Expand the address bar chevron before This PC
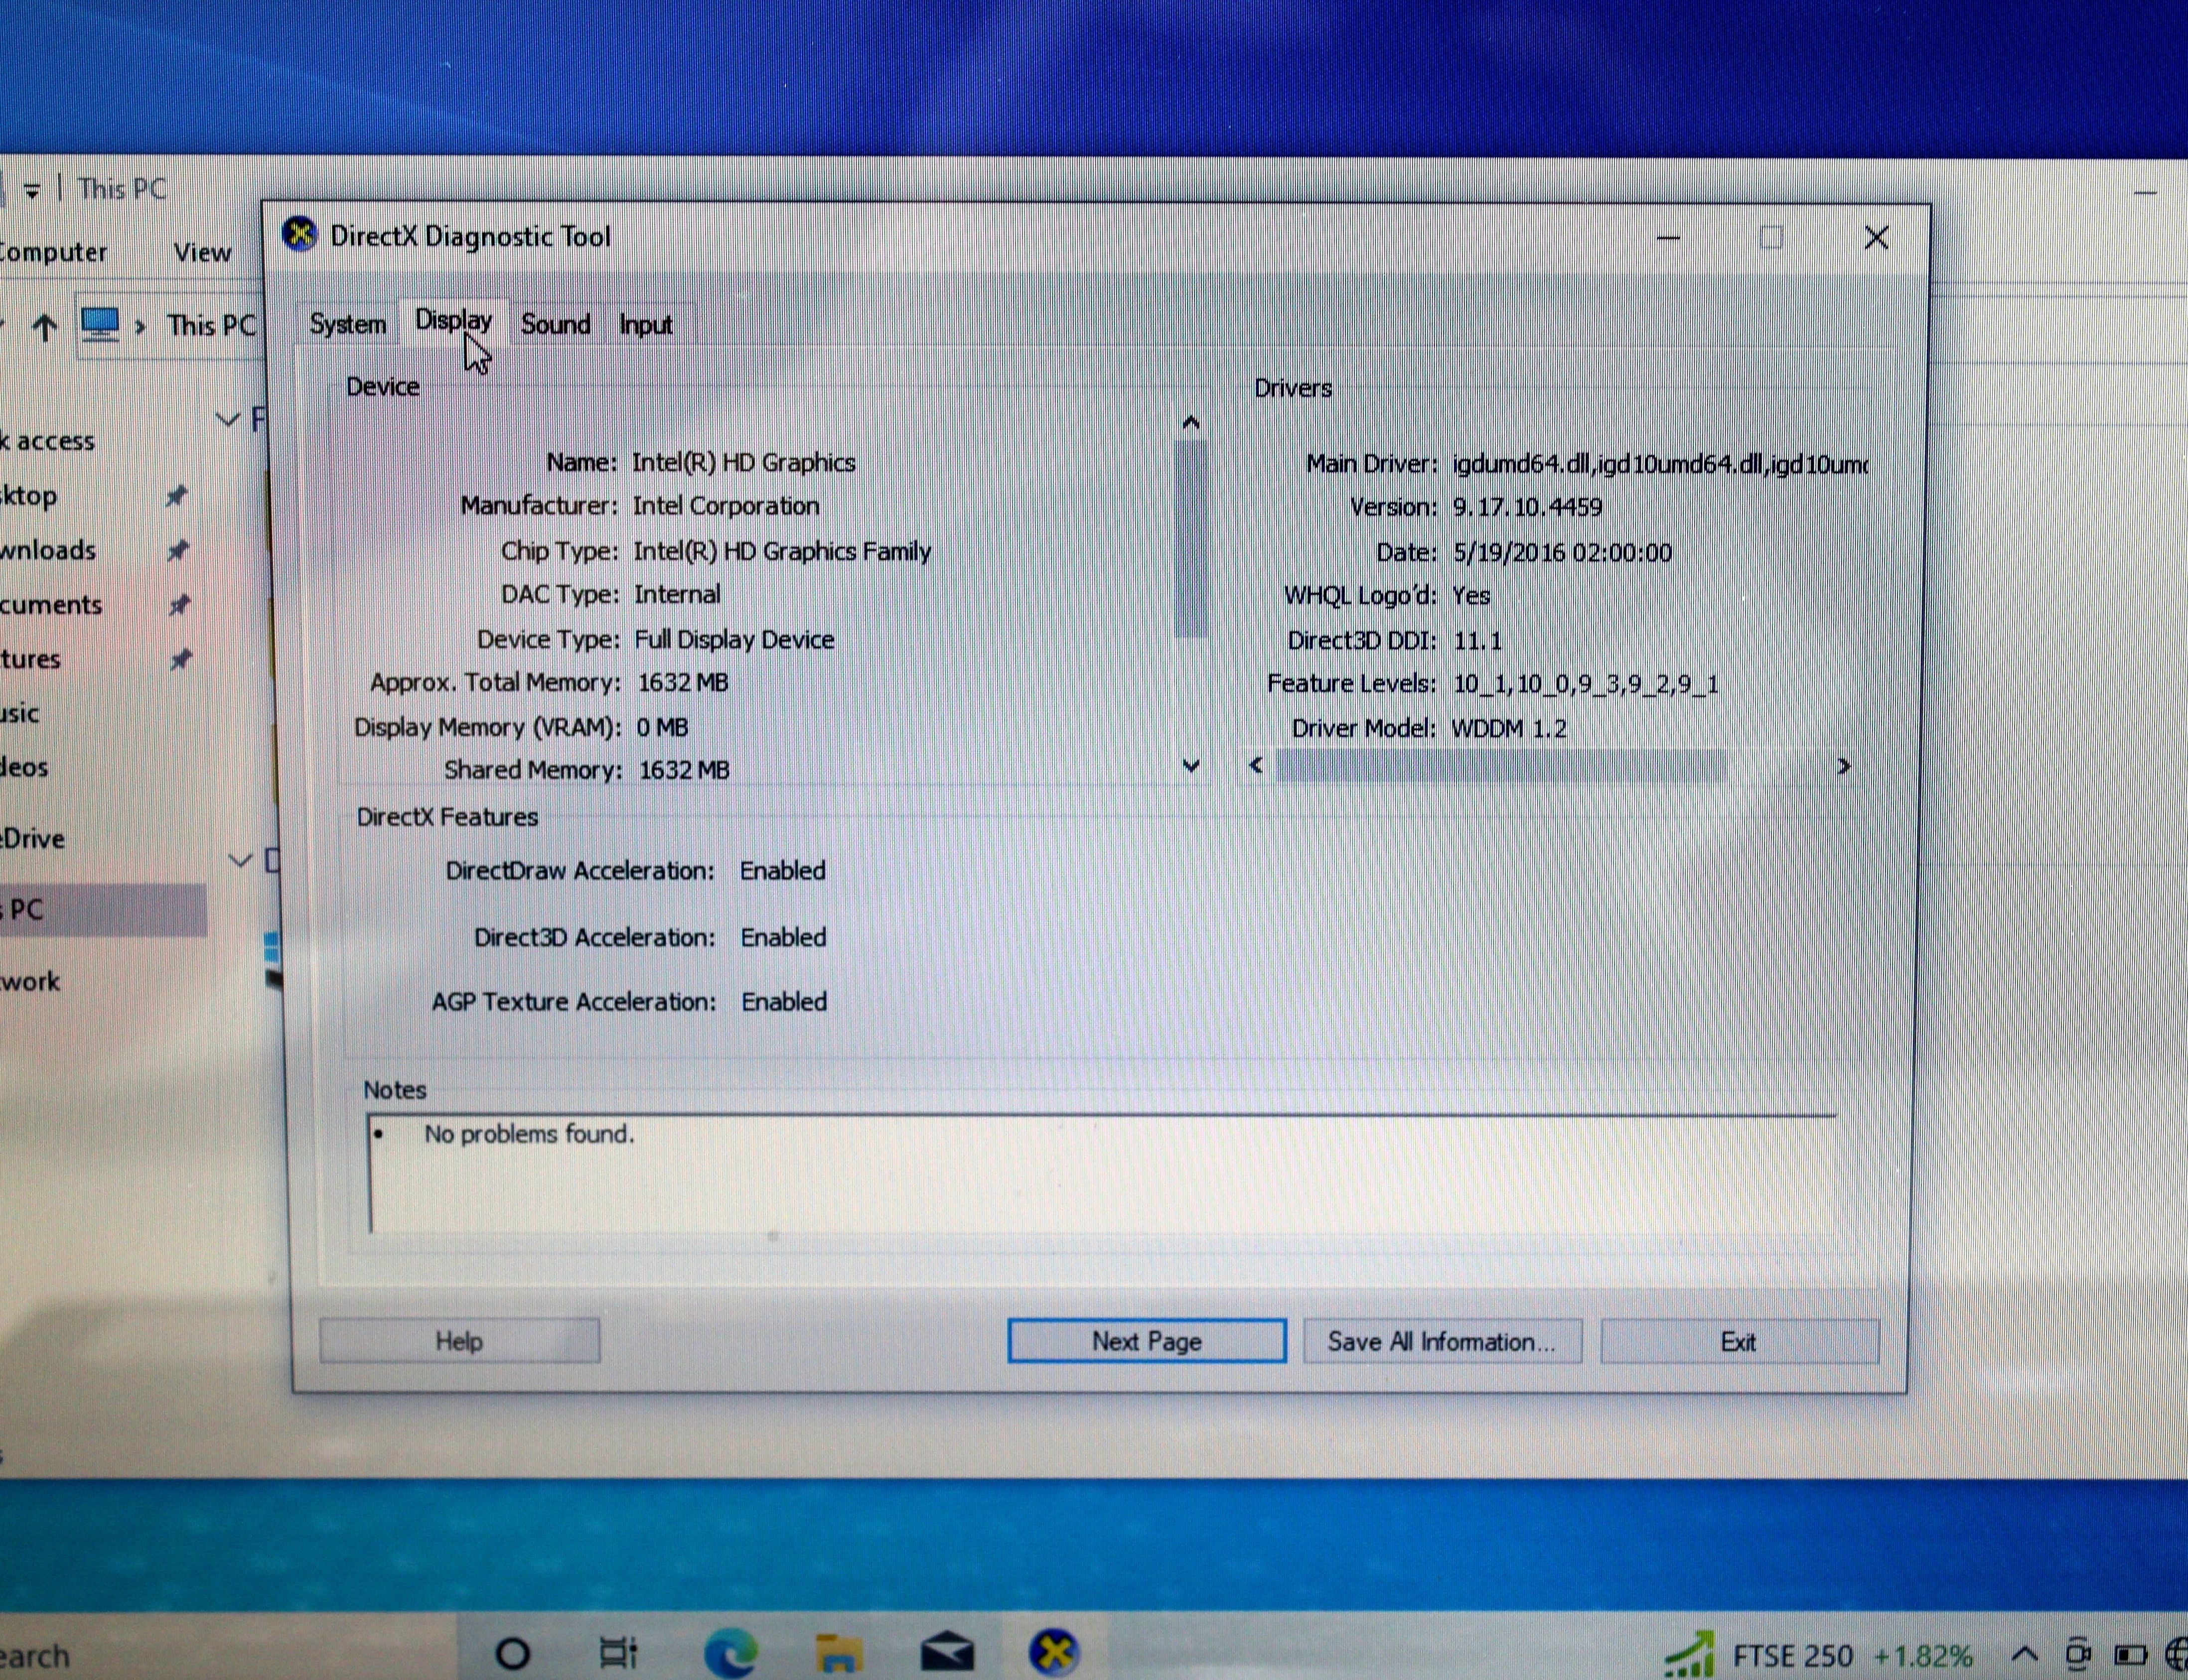 (x=141, y=326)
